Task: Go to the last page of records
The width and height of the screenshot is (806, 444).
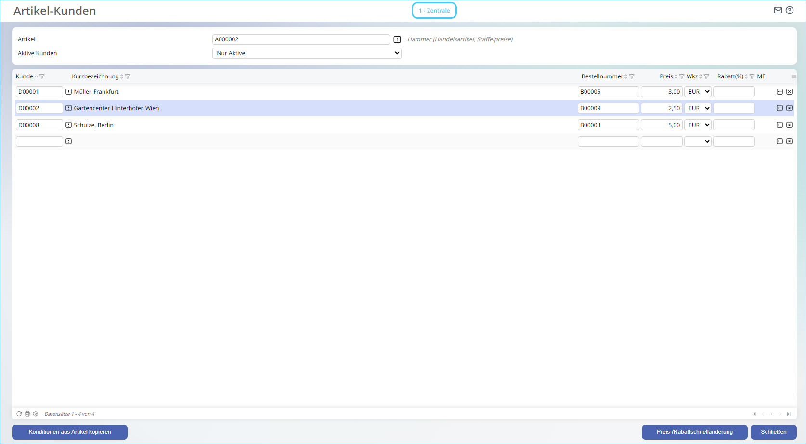Action: click(x=789, y=414)
